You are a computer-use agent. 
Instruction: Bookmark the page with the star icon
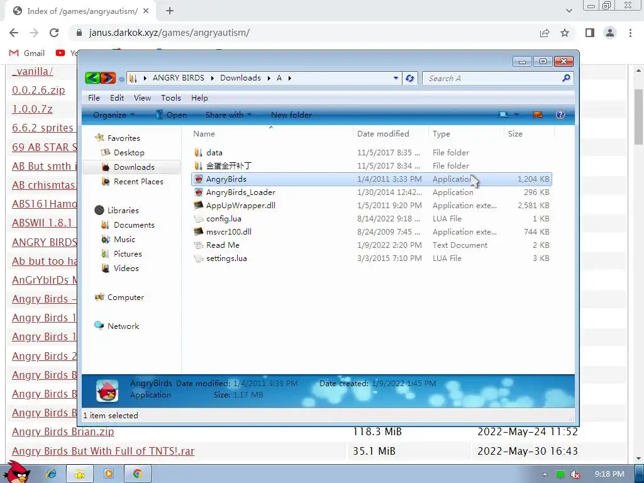[565, 33]
